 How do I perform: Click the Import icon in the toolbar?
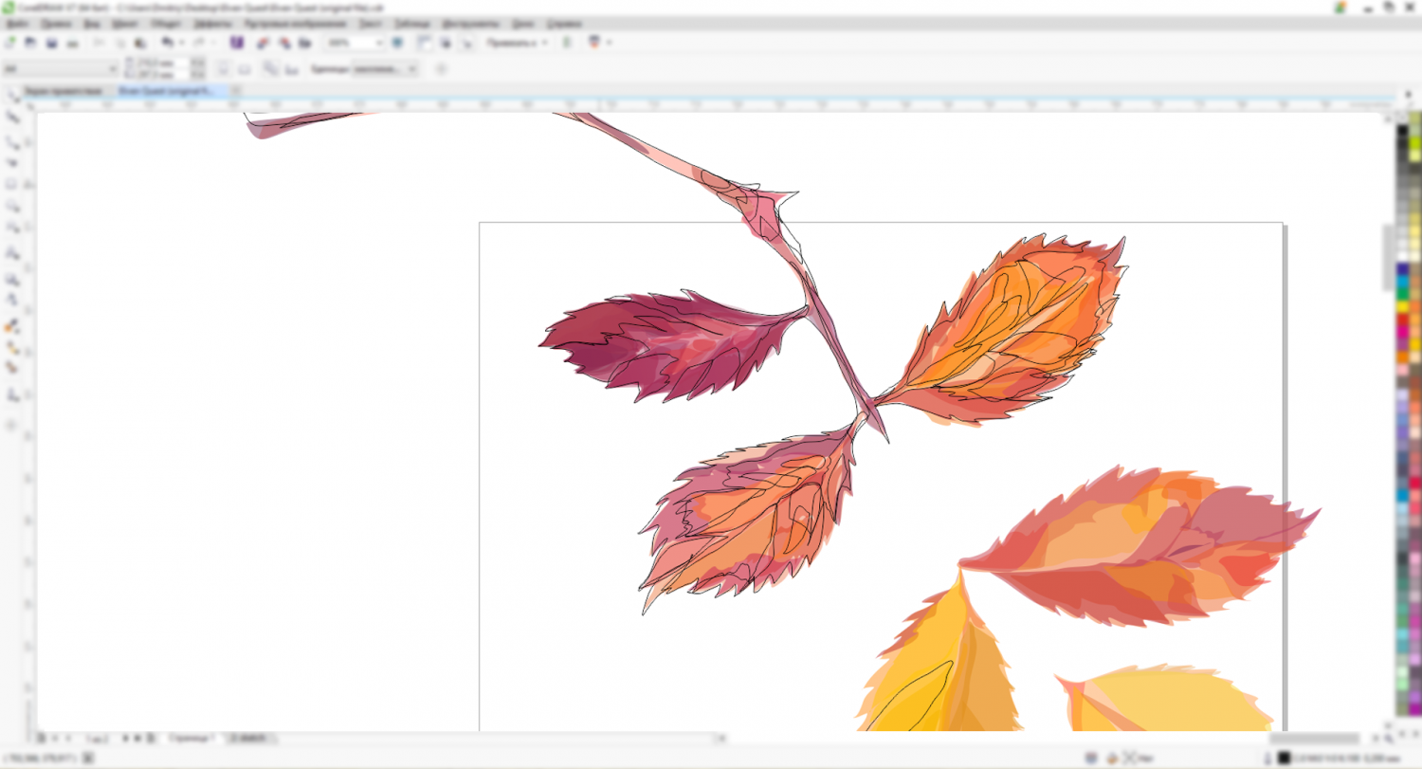pos(263,43)
